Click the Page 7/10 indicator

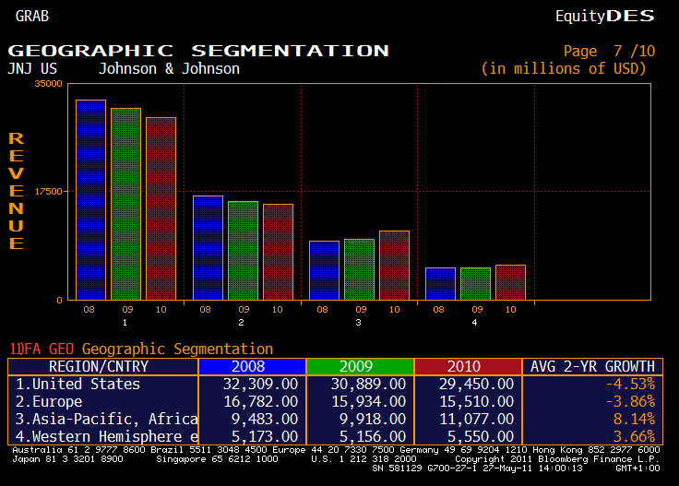coord(608,51)
